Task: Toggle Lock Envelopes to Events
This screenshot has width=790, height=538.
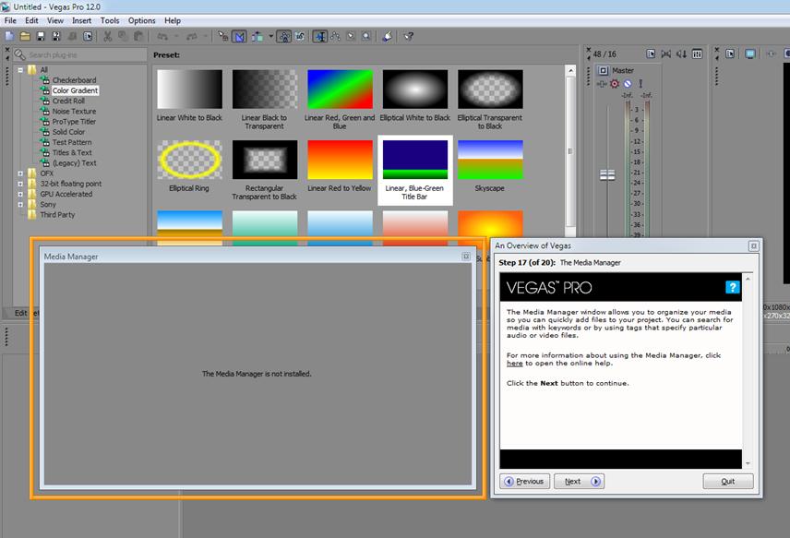Action: point(283,36)
